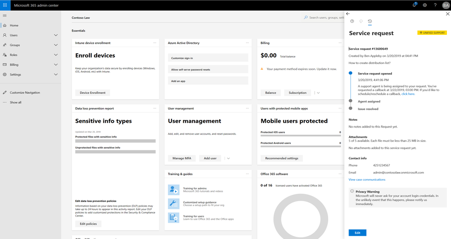The image size is (451, 239).
Task: Expand the Users navigation chevron
Action: pyautogui.click(x=56, y=35)
